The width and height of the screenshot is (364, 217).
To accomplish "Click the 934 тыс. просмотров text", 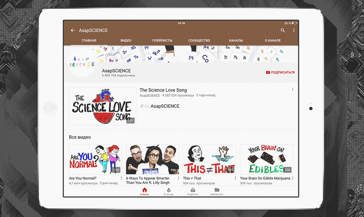I will click(256, 183).
